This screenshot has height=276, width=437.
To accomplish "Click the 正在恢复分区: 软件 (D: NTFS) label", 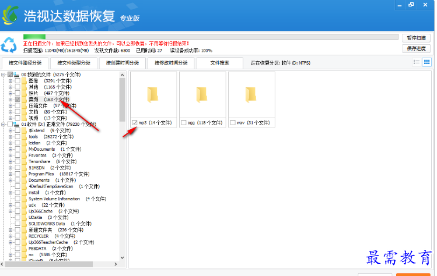I will point(281,63).
